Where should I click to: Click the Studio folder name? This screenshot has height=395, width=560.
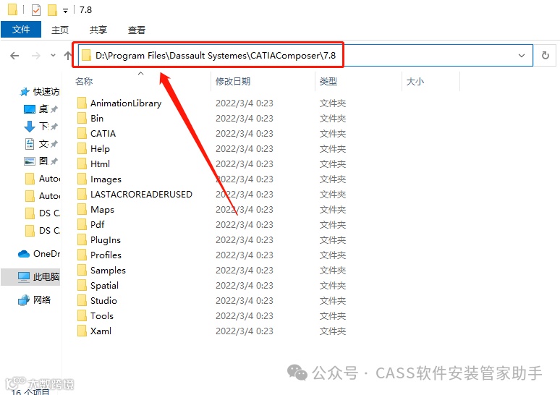pyautogui.click(x=103, y=301)
